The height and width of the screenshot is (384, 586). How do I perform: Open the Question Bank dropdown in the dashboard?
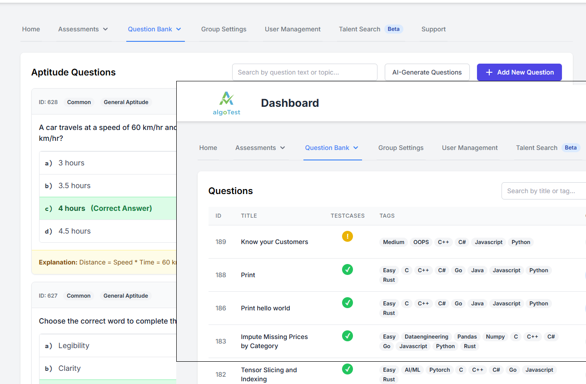pos(332,148)
